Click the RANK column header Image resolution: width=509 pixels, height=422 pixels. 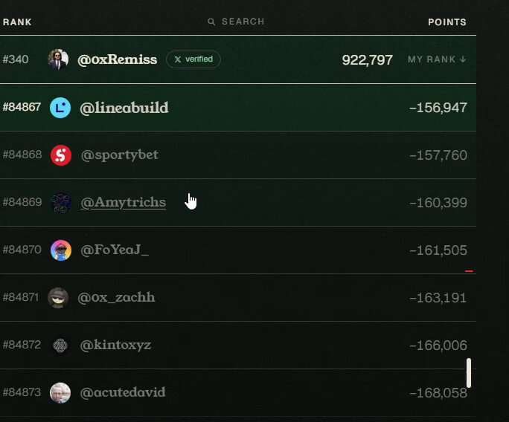click(x=17, y=22)
